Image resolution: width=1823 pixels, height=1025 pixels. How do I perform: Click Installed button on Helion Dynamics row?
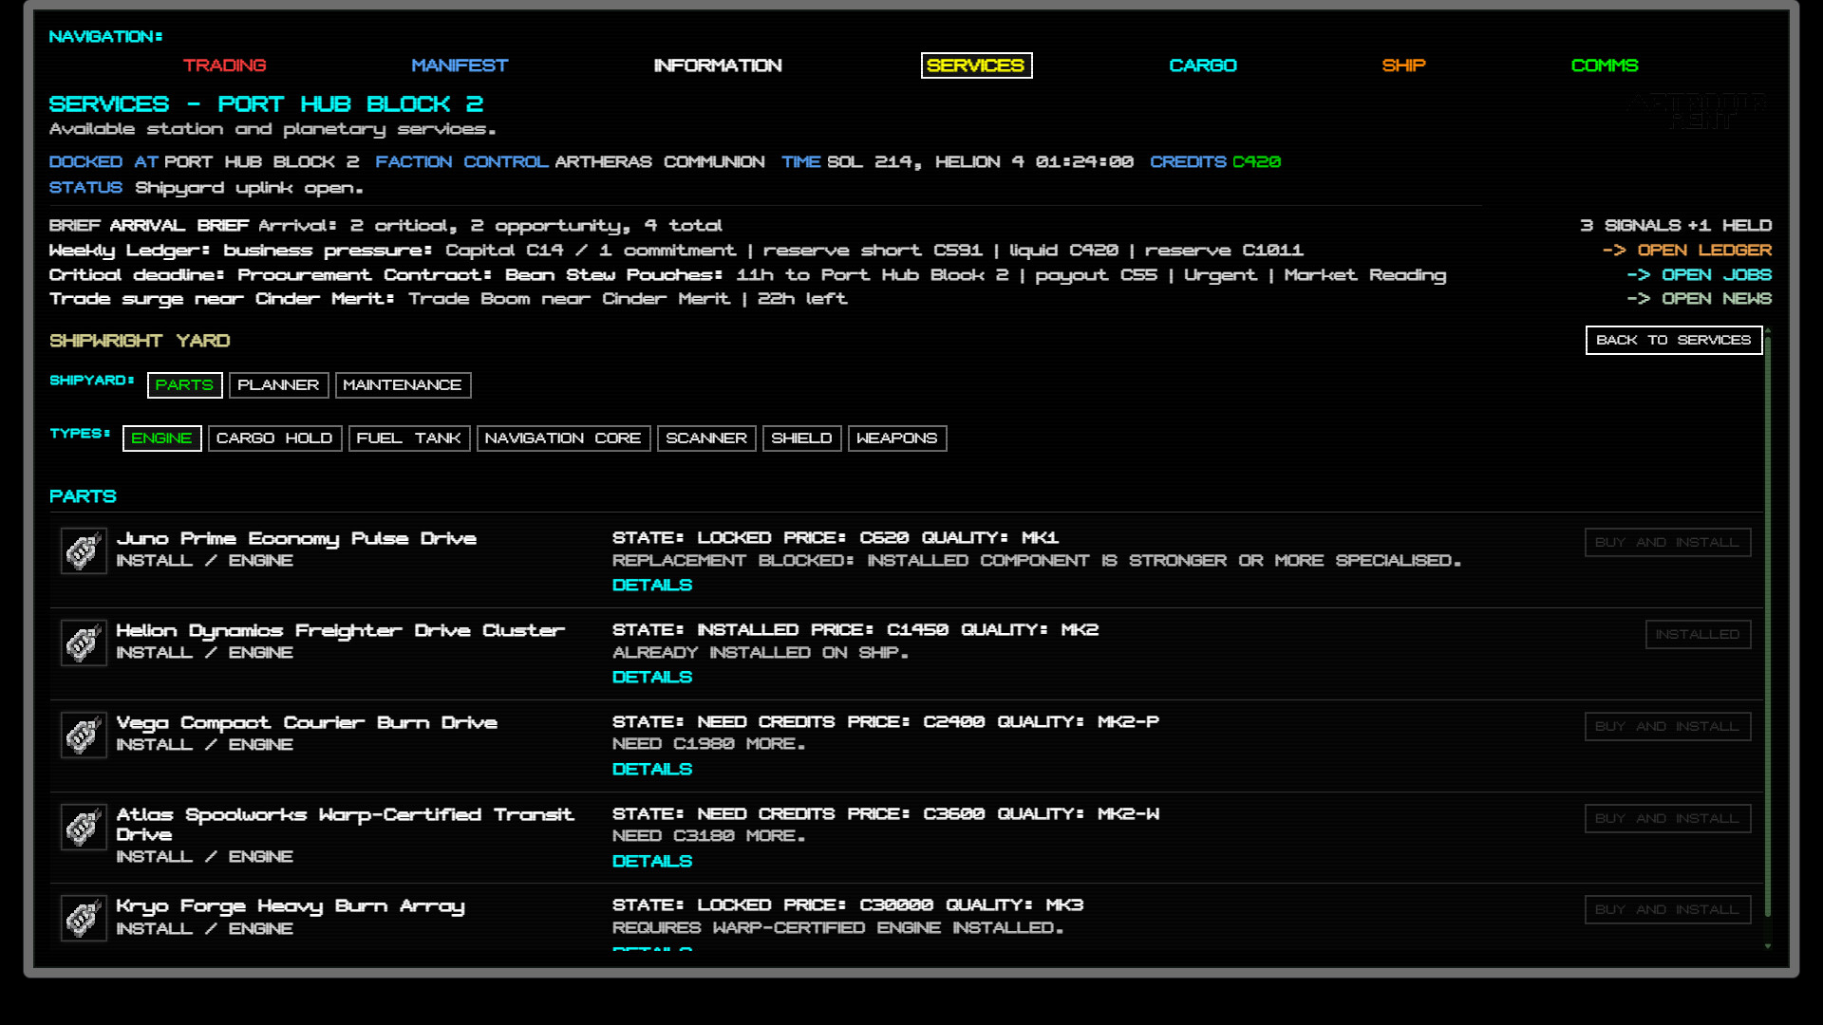[x=1698, y=634]
